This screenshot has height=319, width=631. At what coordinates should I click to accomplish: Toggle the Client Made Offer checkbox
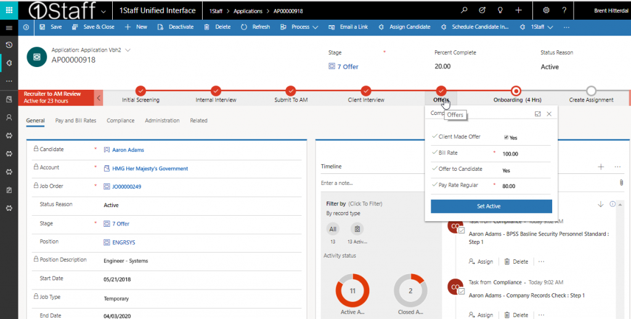point(507,137)
